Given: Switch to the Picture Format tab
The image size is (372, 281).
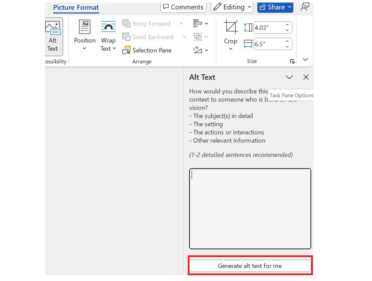Looking at the screenshot, I should [76, 7].
